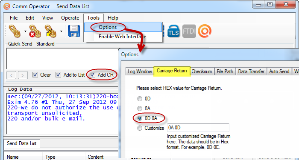Click the Content column header
The image size is (299, 160).
pyautogui.click(x=102, y=157)
